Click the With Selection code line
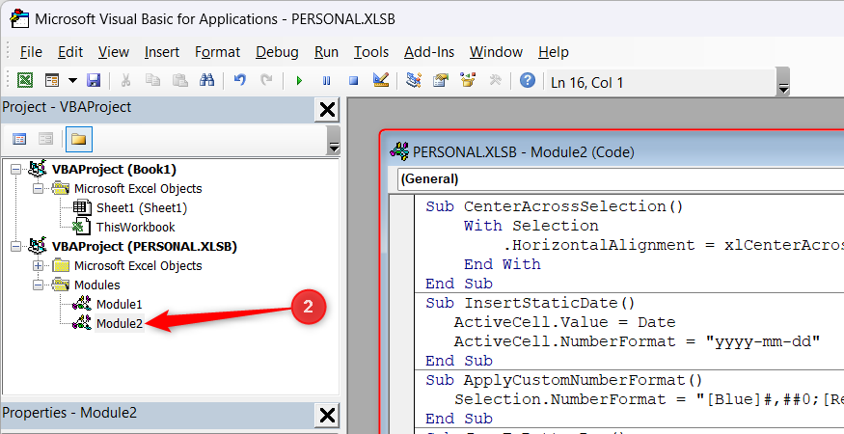844x434 pixels. [x=531, y=226]
